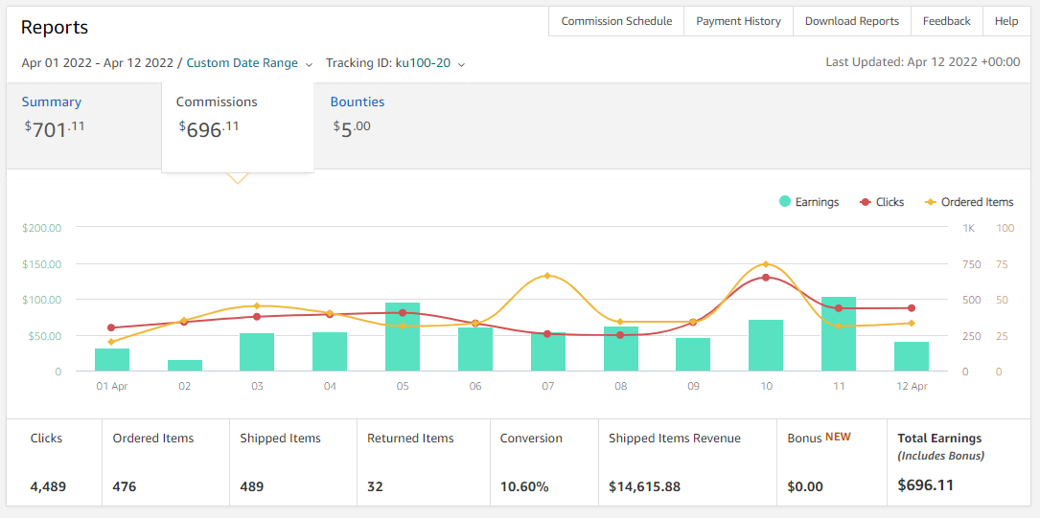This screenshot has width=1040, height=518.
Task: Select the 11 April earnings bar
Action: click(x=839, y=334)
